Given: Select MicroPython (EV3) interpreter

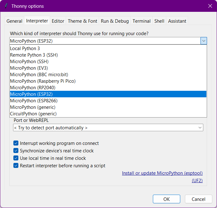Looking at the screenshot, I should pos(108,68).
